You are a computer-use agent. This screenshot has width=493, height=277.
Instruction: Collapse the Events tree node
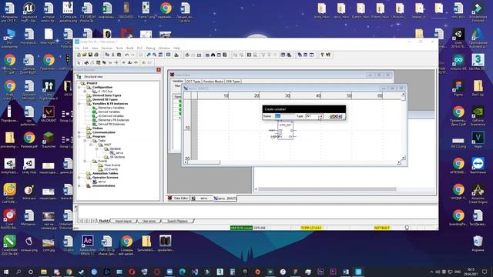tap(85, 161)
